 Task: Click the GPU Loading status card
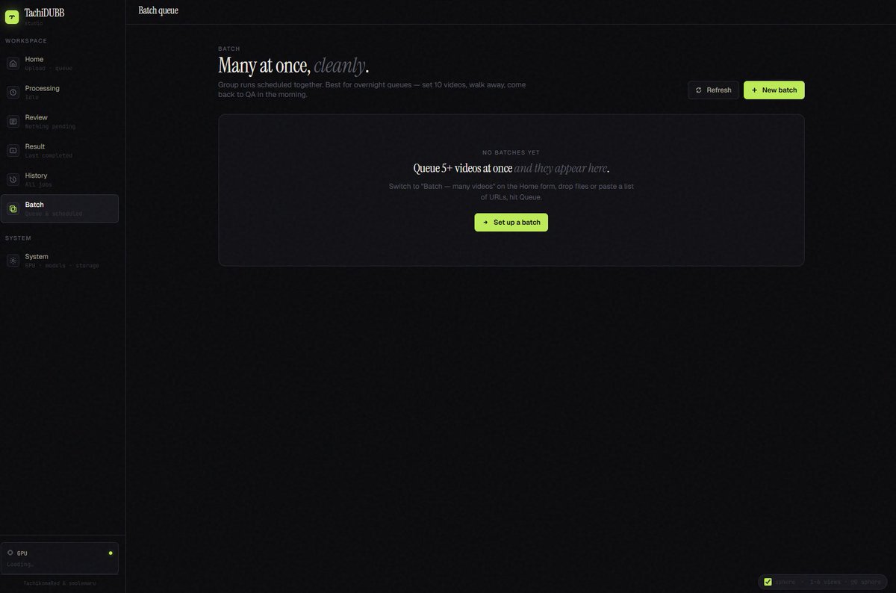(x=60, y=558)
